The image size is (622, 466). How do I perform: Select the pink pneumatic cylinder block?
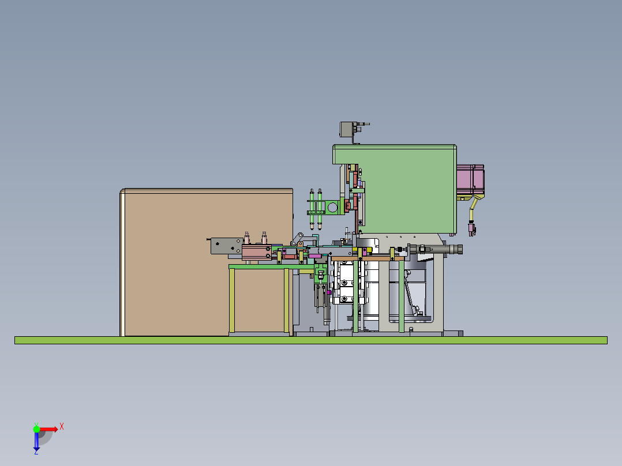pyautogui.click(x=257, y=252)
